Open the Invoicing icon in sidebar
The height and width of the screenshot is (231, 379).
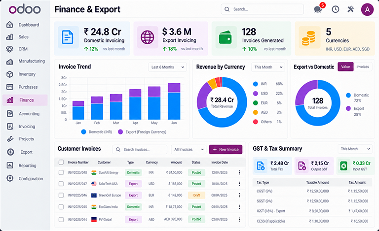coord(10,127)
